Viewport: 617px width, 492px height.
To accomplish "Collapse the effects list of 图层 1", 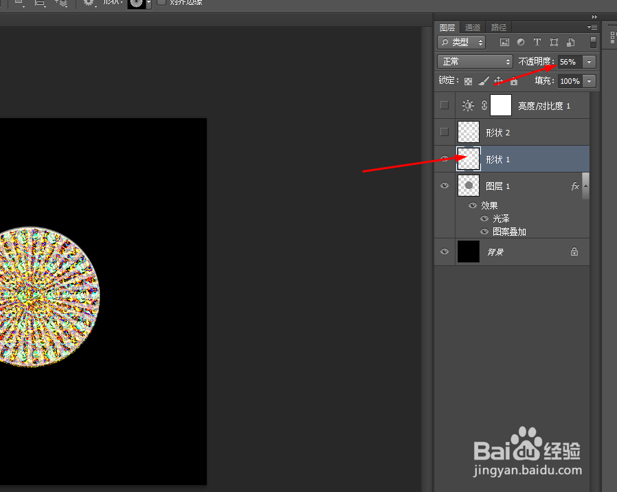I will (585, 186).
